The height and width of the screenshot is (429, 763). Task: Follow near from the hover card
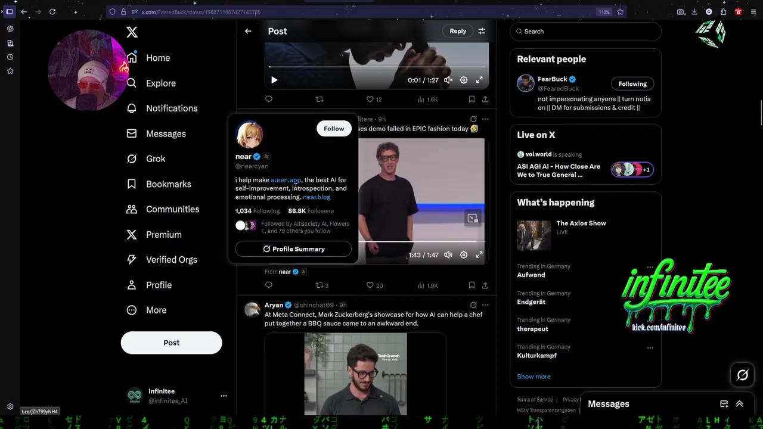click(x=334, y=129)
